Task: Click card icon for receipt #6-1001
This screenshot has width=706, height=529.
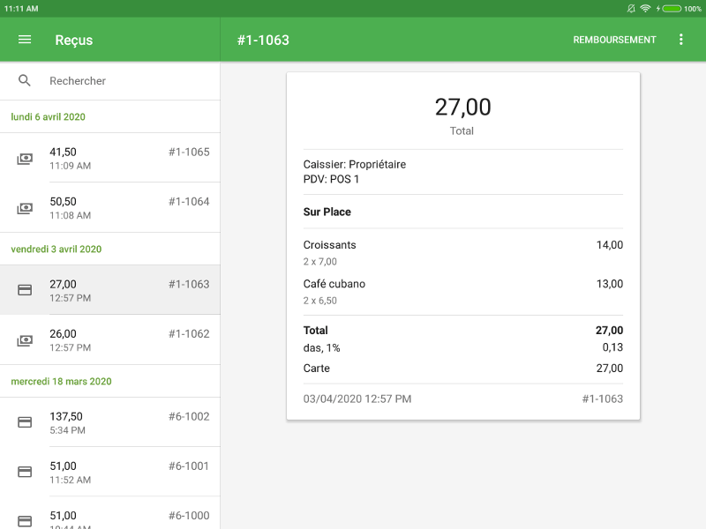Action: tap(25, 472)
